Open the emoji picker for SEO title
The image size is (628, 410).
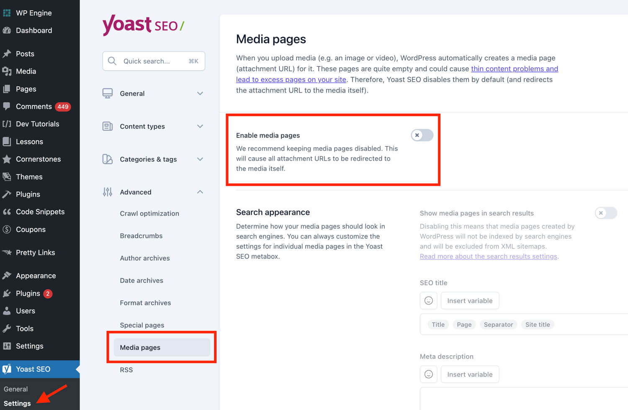click(x=428, y=300)
